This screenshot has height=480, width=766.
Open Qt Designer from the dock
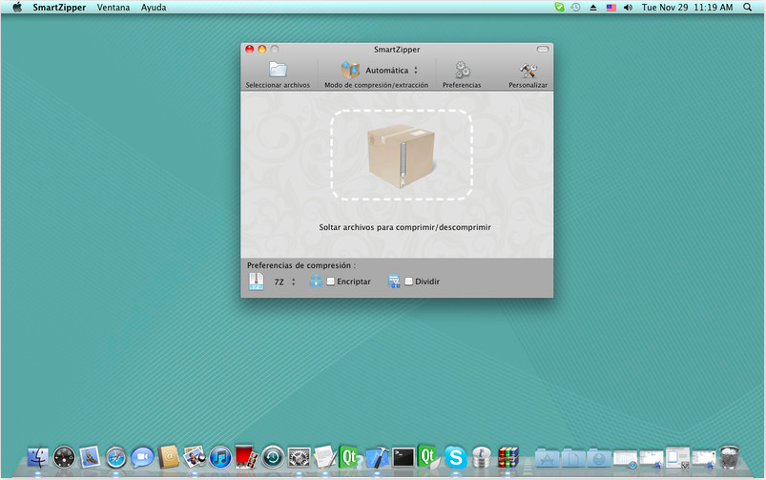pos(429,457)
